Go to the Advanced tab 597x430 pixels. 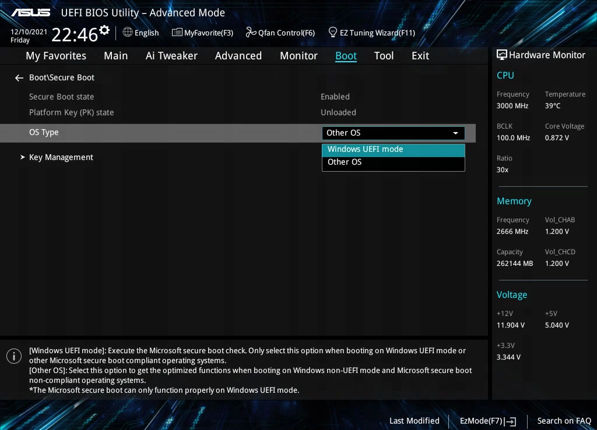tap(238, 56)
